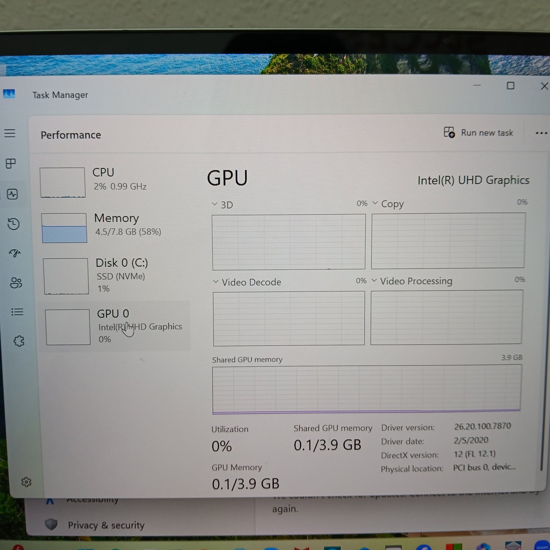Click the Task Manager window title text
The height and width of the screenshot is (550, 550).
click(60, 95)
